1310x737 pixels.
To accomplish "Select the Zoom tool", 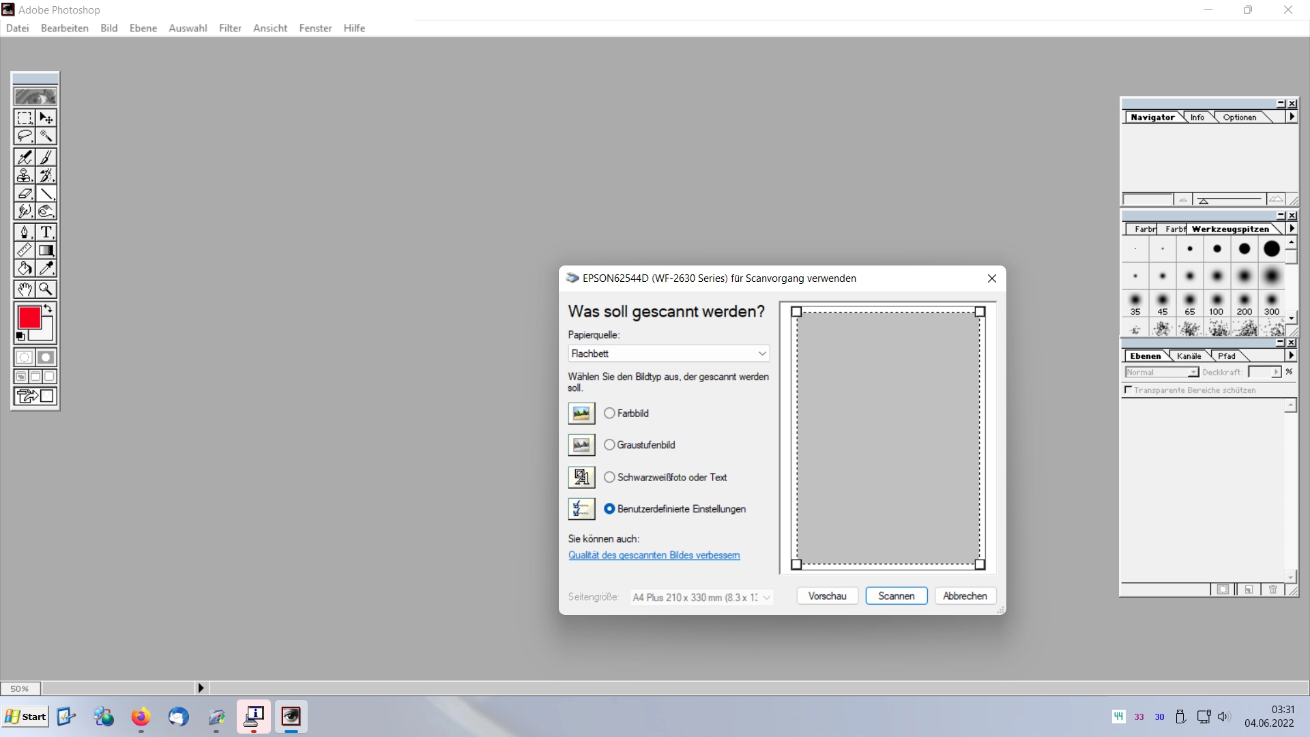I will [46, 289].
